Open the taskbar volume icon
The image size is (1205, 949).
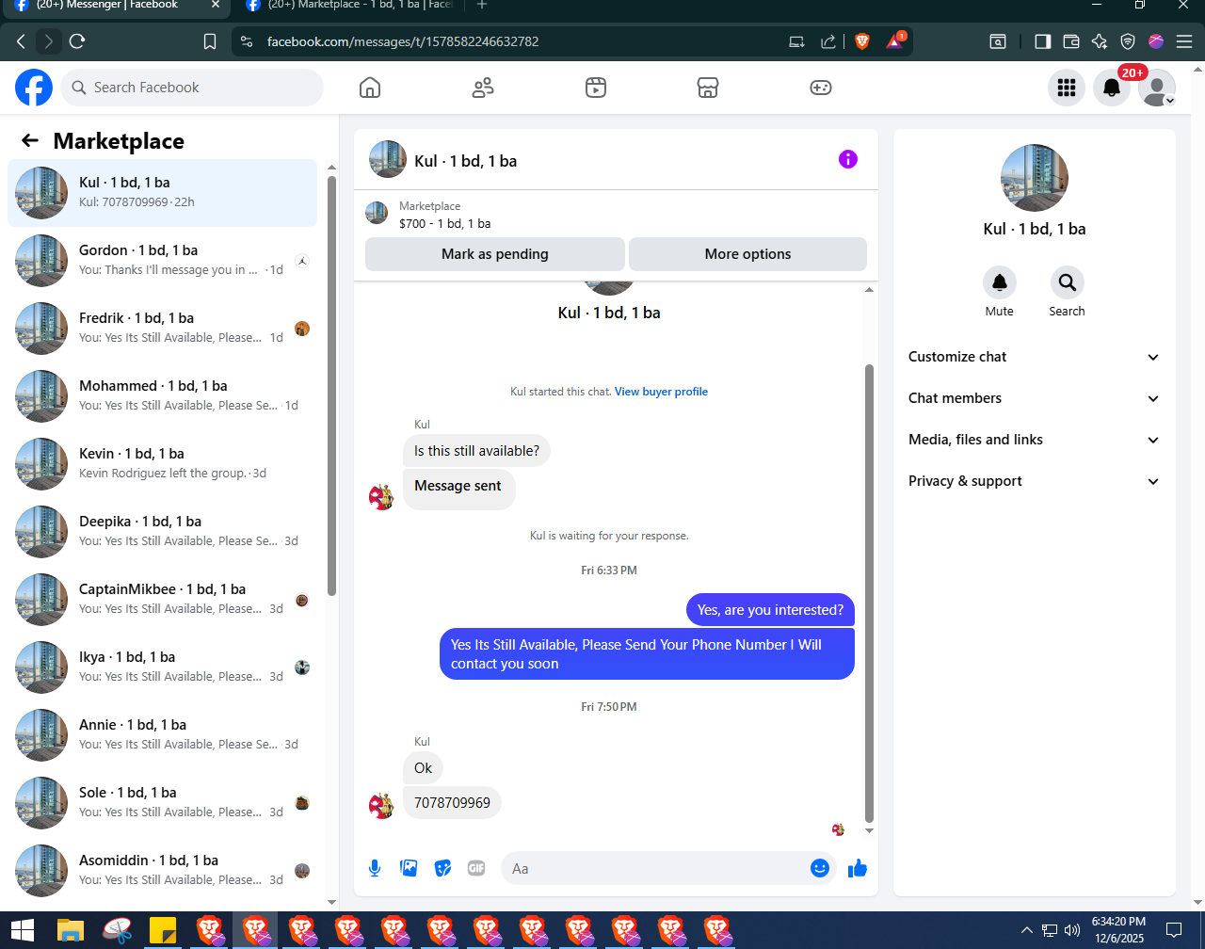pos(1071,930)
